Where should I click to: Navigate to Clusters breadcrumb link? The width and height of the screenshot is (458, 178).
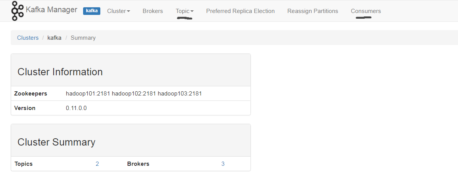(x=28, y=38)
